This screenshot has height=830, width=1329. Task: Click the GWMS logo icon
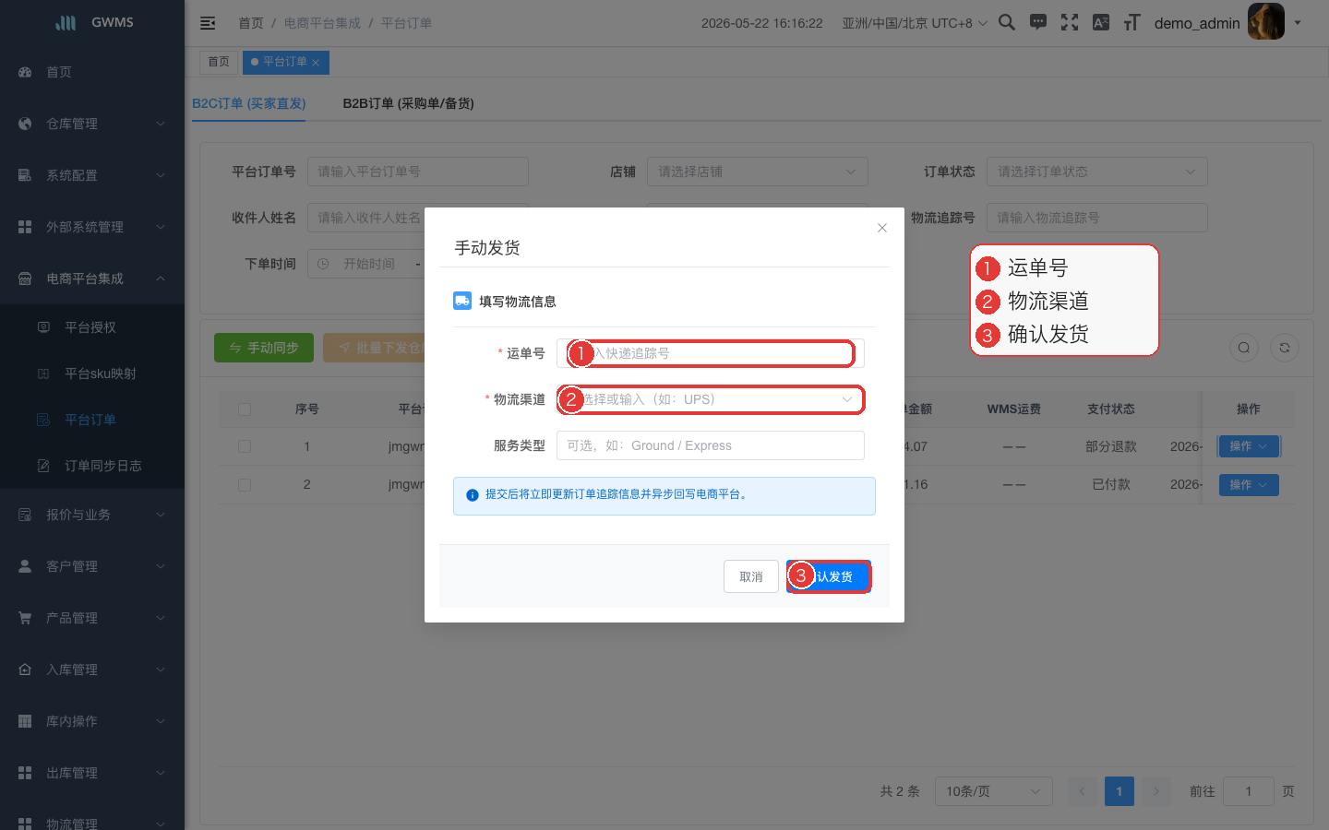tap(66, 22)
